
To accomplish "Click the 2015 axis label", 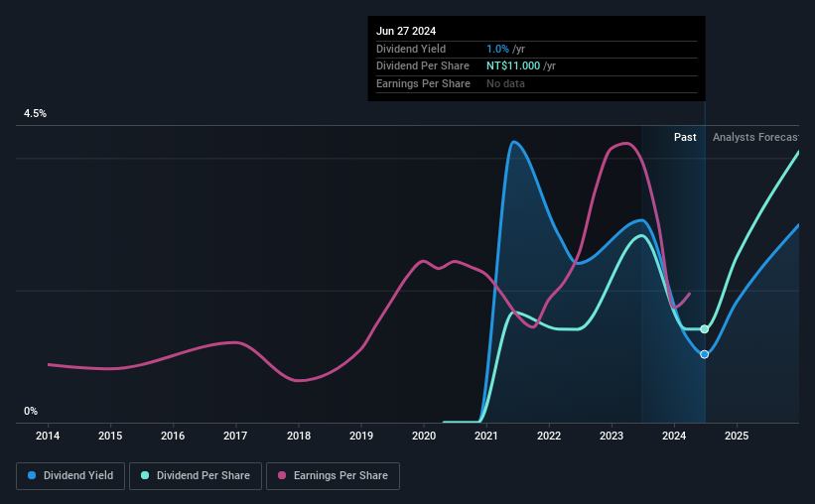I will (110, 436).
